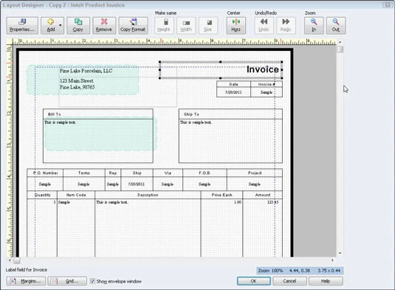This screenshot has width=395, height=290.
Task: Open the Properties dialog
Action: [22, 25]
